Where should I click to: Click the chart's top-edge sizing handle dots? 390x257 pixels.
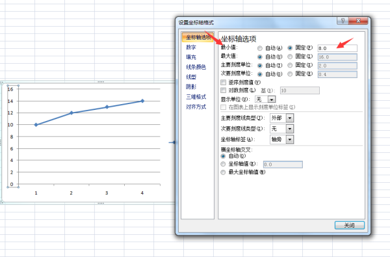point(101,82)
